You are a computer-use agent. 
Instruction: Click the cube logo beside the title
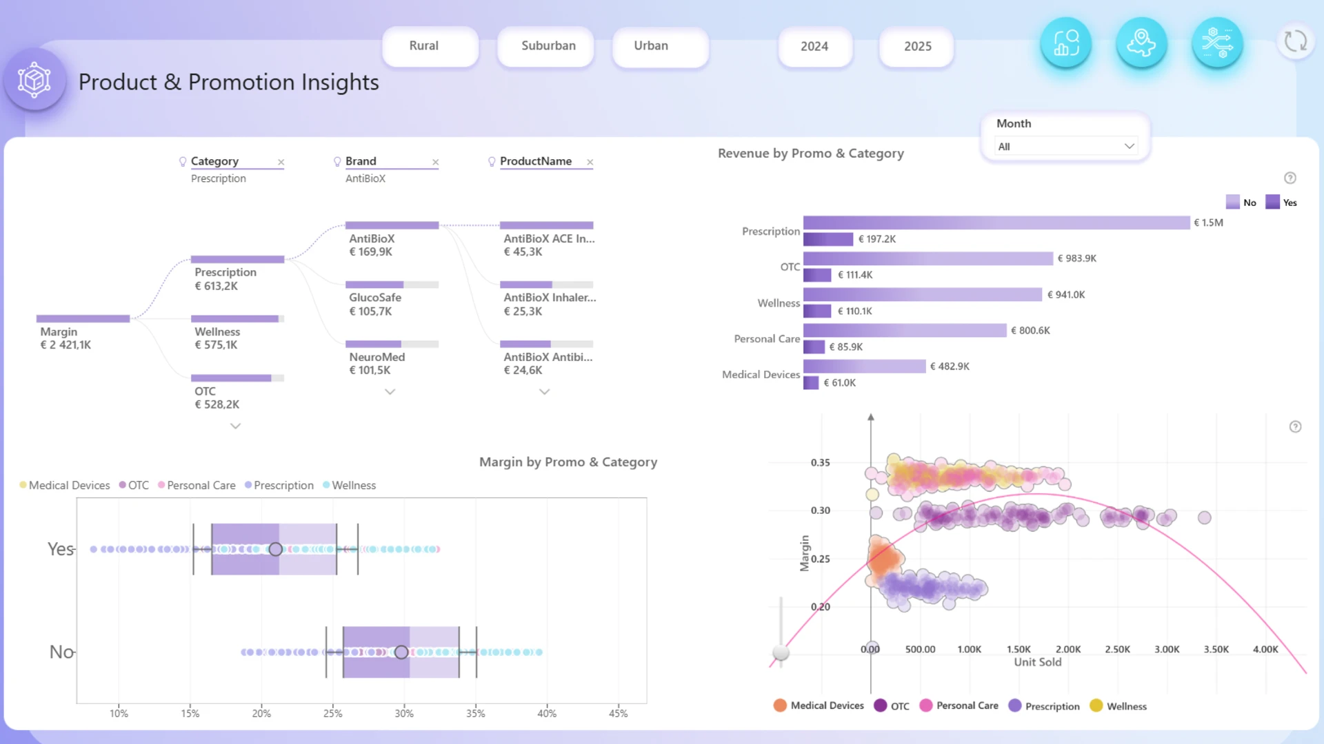pos(34,81)
